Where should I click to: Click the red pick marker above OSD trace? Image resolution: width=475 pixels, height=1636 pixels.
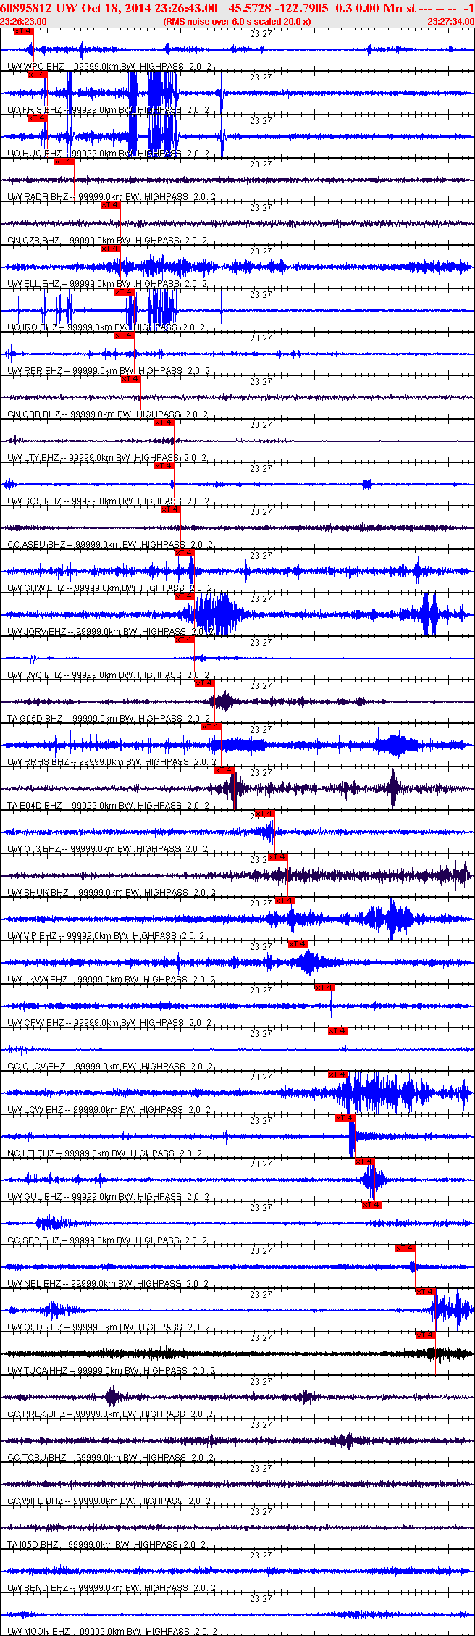pos(425,1292)
